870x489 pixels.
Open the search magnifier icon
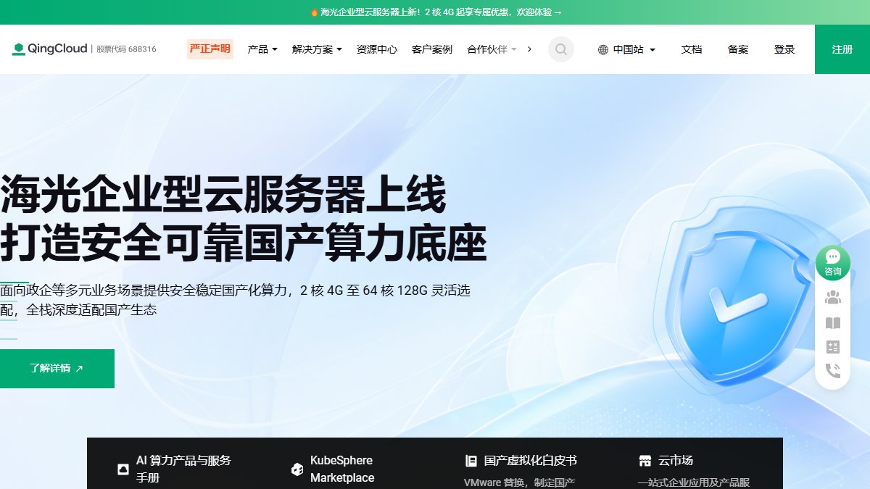click(x=560, y=49)
